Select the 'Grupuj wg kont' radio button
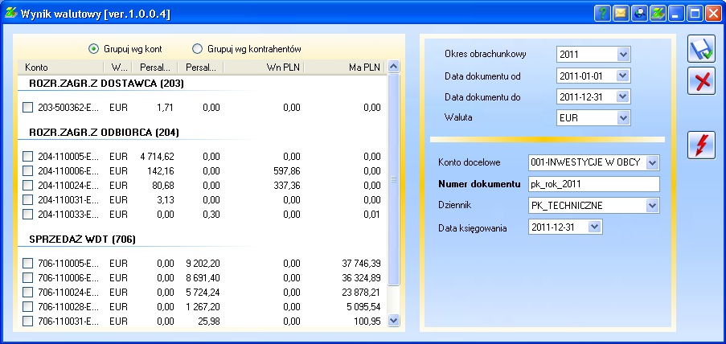726x344 pixels. click(94, 49)
